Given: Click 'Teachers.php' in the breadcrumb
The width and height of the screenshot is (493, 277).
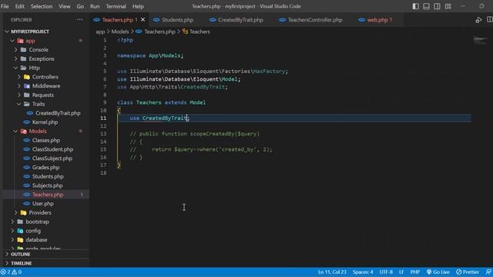Looking at the screenshot, I should [159, 32].
